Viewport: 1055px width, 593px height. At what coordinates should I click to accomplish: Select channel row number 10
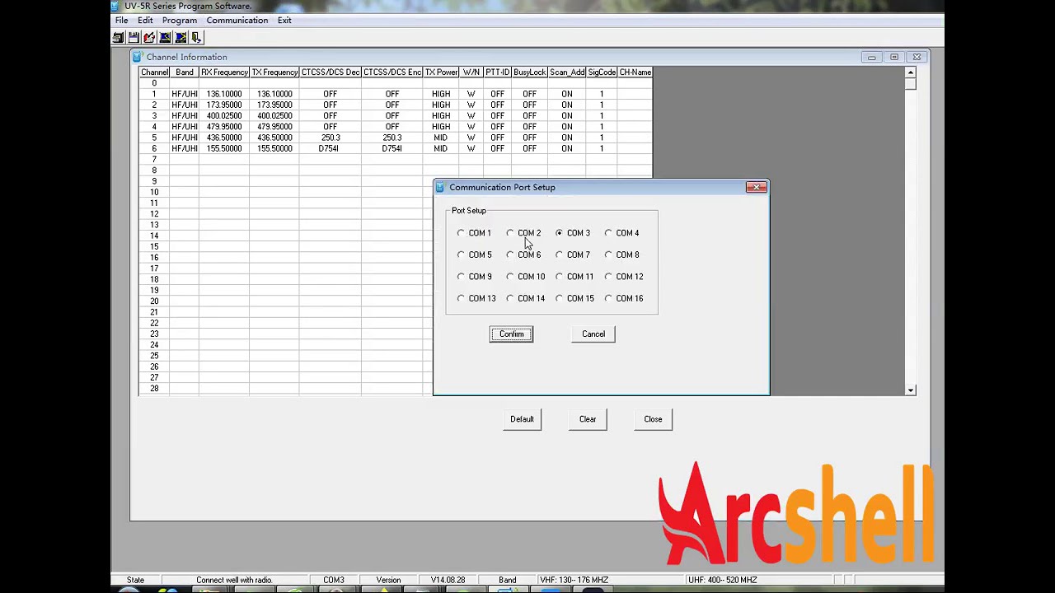pos(154,192)
